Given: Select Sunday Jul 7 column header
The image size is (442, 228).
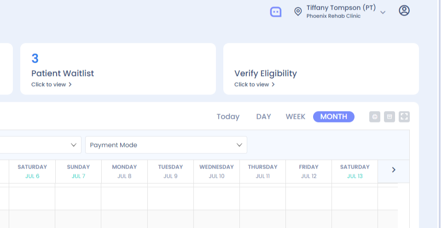Looking at the screenshot, I should 78,171.
